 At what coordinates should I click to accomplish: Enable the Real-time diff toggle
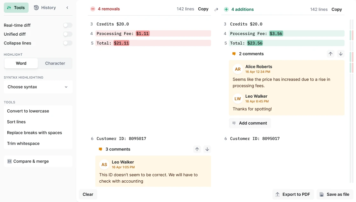[67, 25]
